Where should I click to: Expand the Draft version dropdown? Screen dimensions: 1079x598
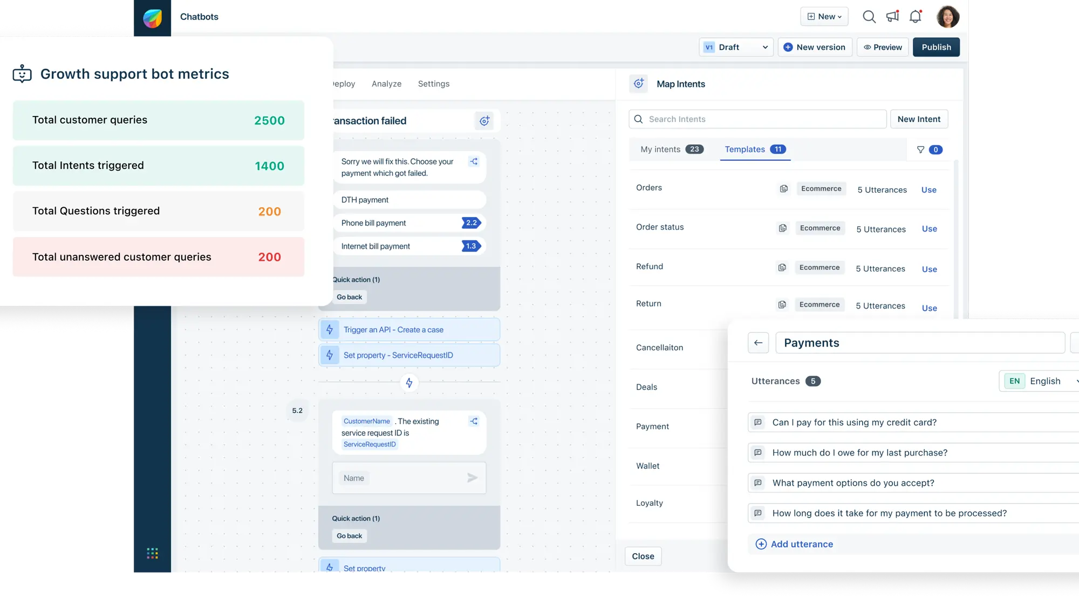(x=736, y=47)
